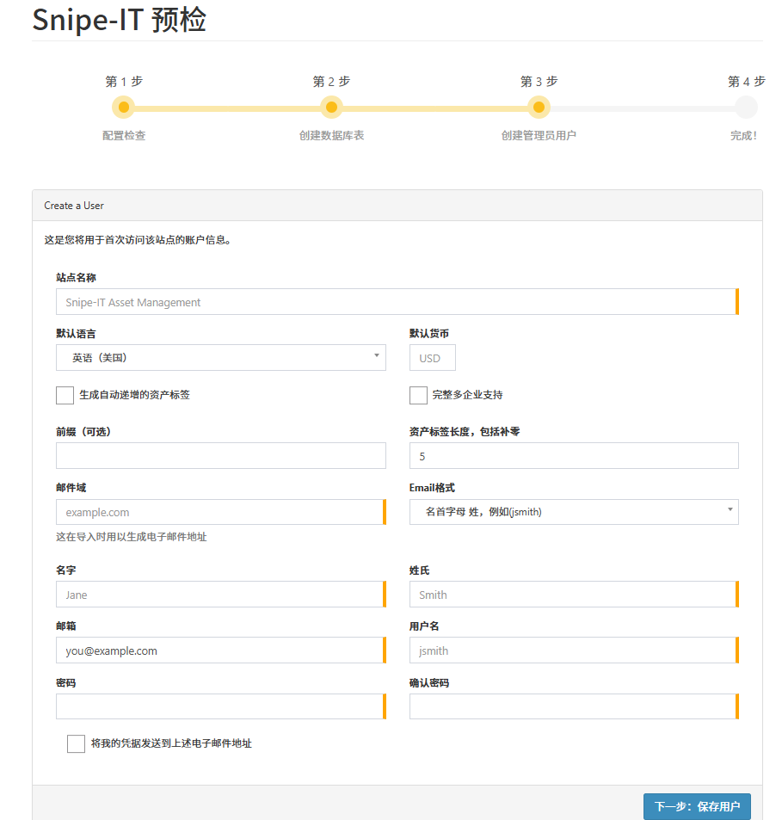Image resolution: width=782 pixels, height=820 pixels.
Task: Click the 配置检查 step caption
Action: tap(124, 135)
